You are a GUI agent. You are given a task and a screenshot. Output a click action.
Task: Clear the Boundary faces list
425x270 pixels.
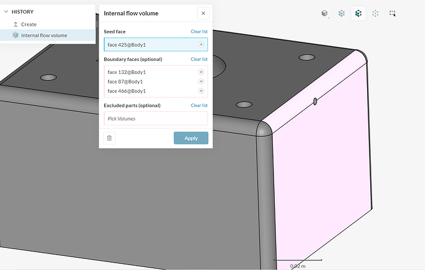(199, 59)
